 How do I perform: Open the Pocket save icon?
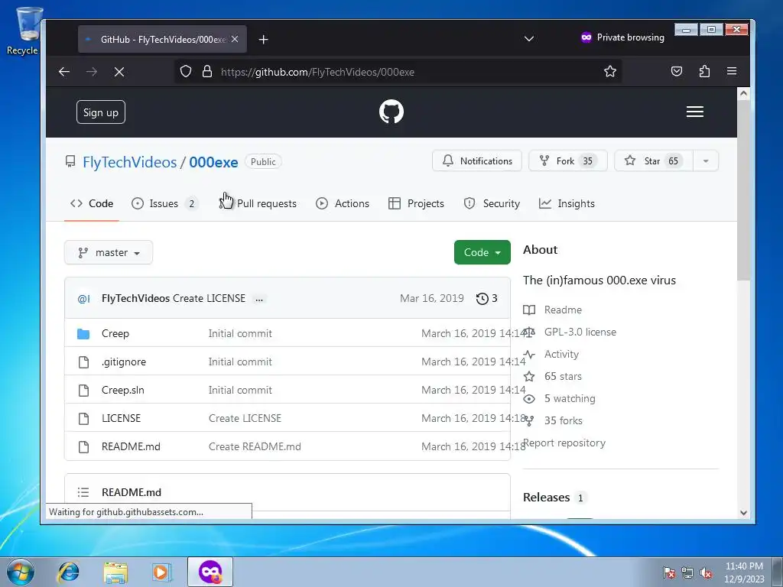[x=677, y=72]
